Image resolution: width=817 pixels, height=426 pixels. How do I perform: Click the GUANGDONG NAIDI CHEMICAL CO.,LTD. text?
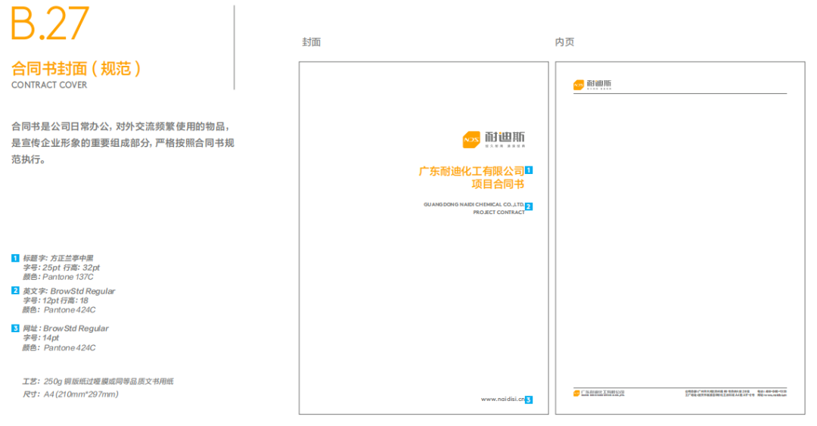pos(474,204)
